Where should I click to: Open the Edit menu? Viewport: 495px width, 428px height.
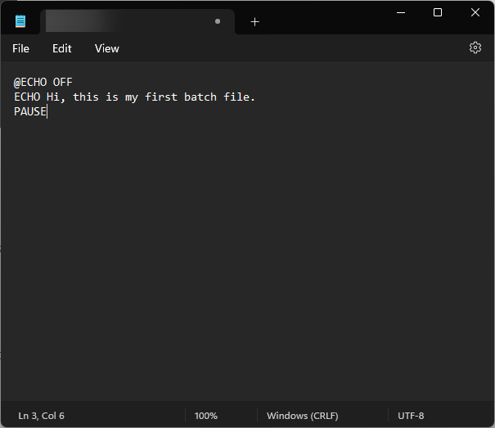(x=62, y=48)
